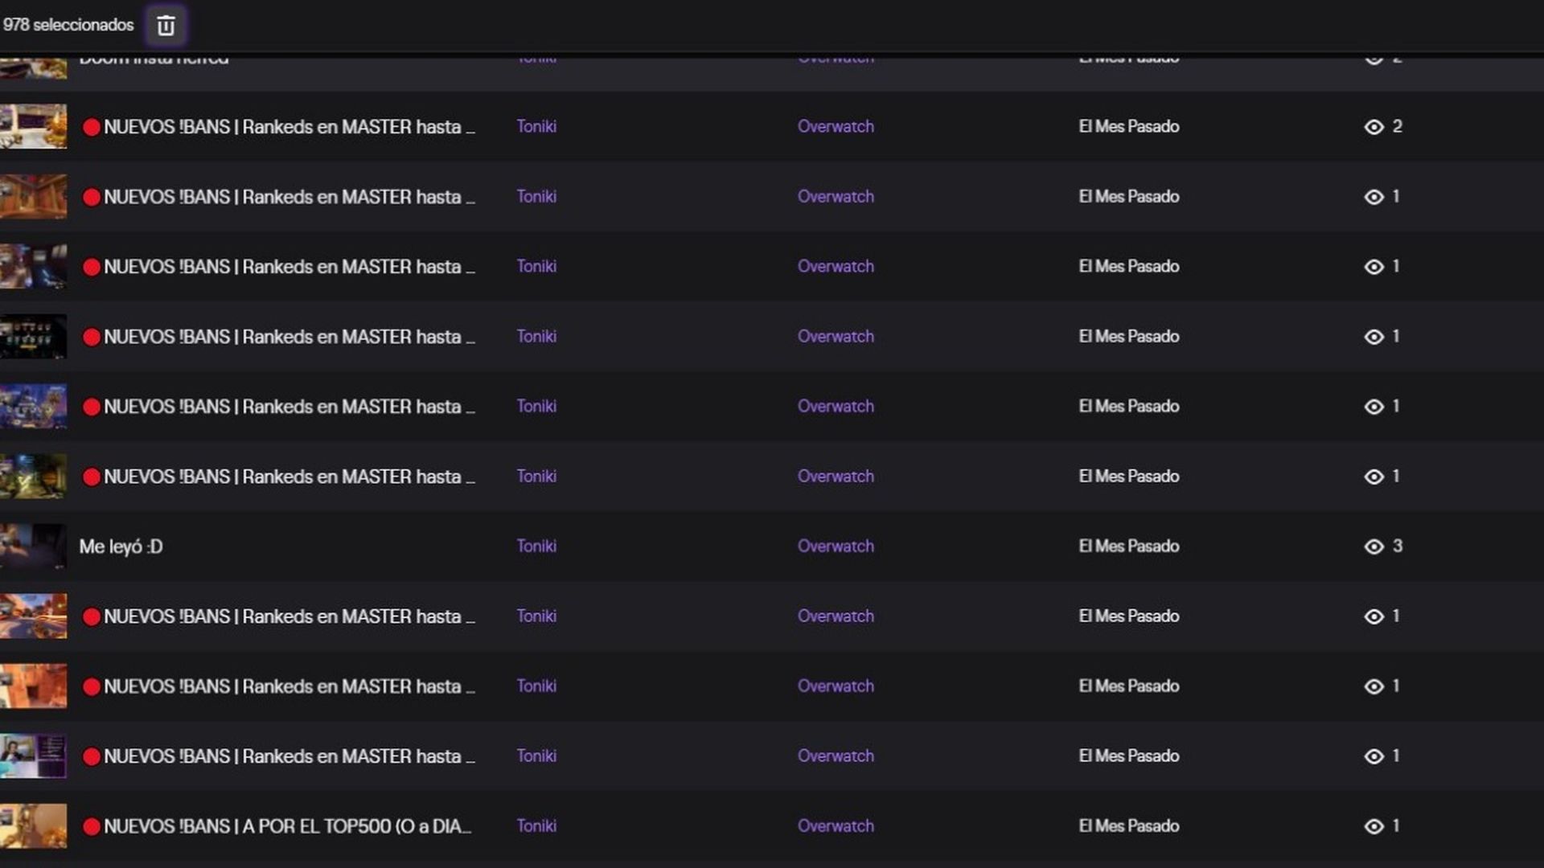Click the video title "Me leyó :D"
Screen dimensions: 1544x868
[x=121, y=546]
